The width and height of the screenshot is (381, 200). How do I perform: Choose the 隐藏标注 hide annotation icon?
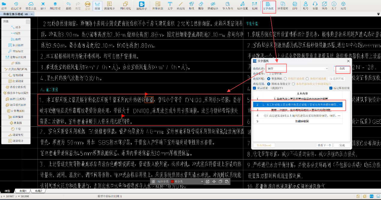[x=212, y=6]
